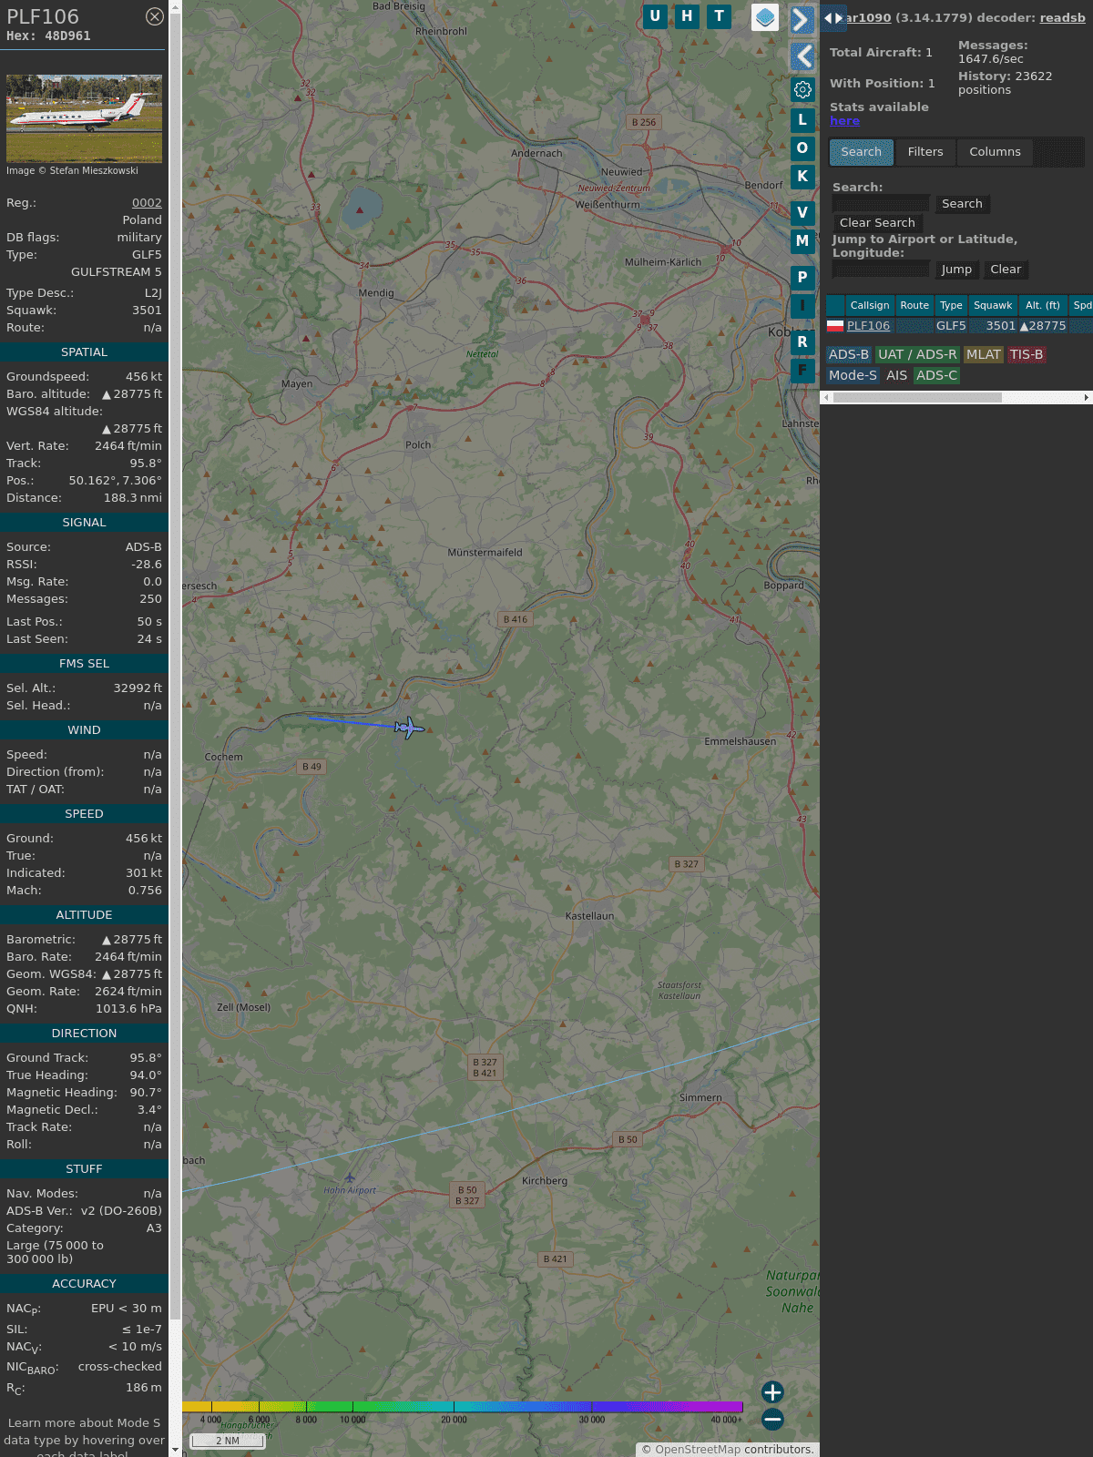Switch to the Filters tab

(x=924, y=152)
